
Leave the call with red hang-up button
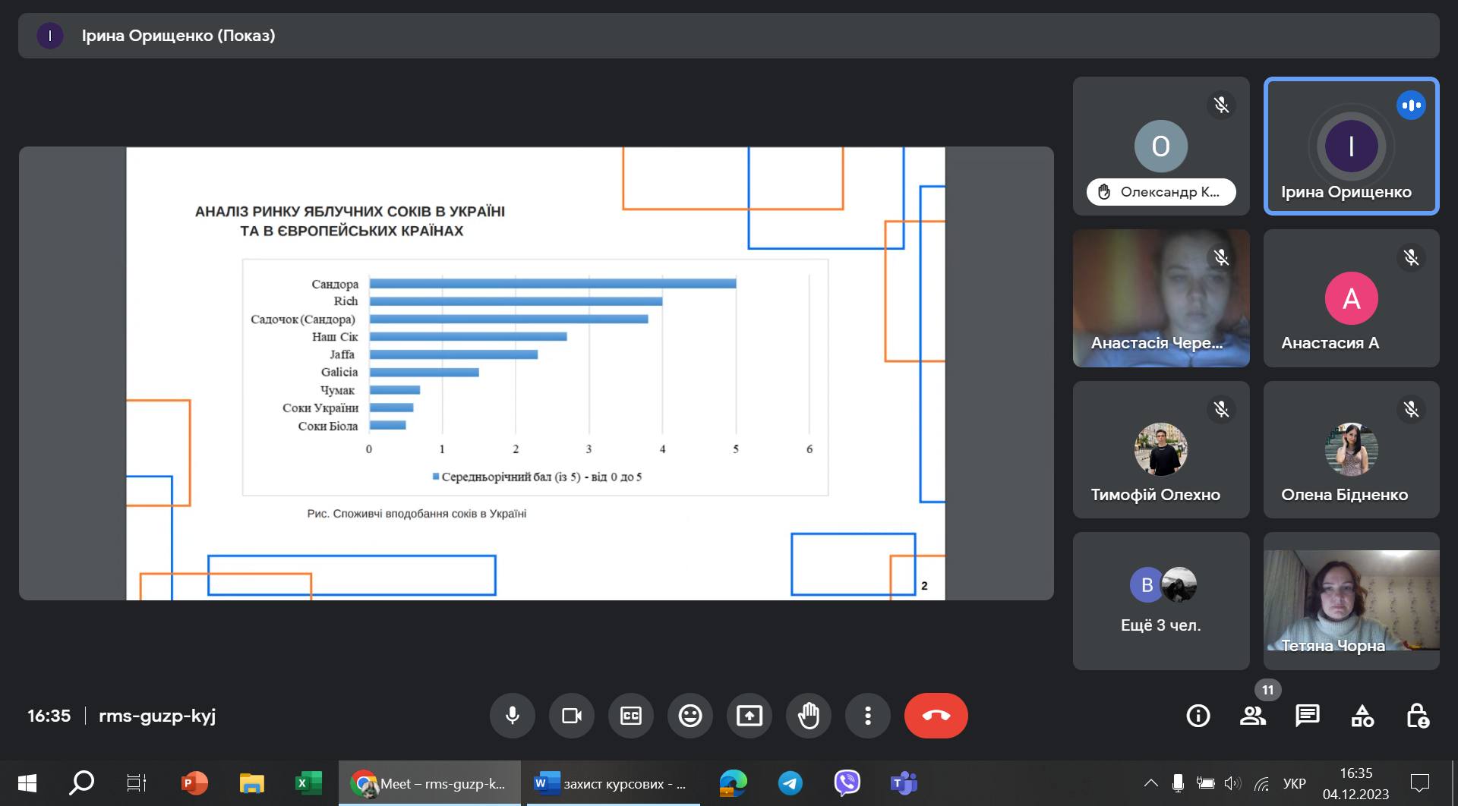pyautogui.click(x=936, y=716)
